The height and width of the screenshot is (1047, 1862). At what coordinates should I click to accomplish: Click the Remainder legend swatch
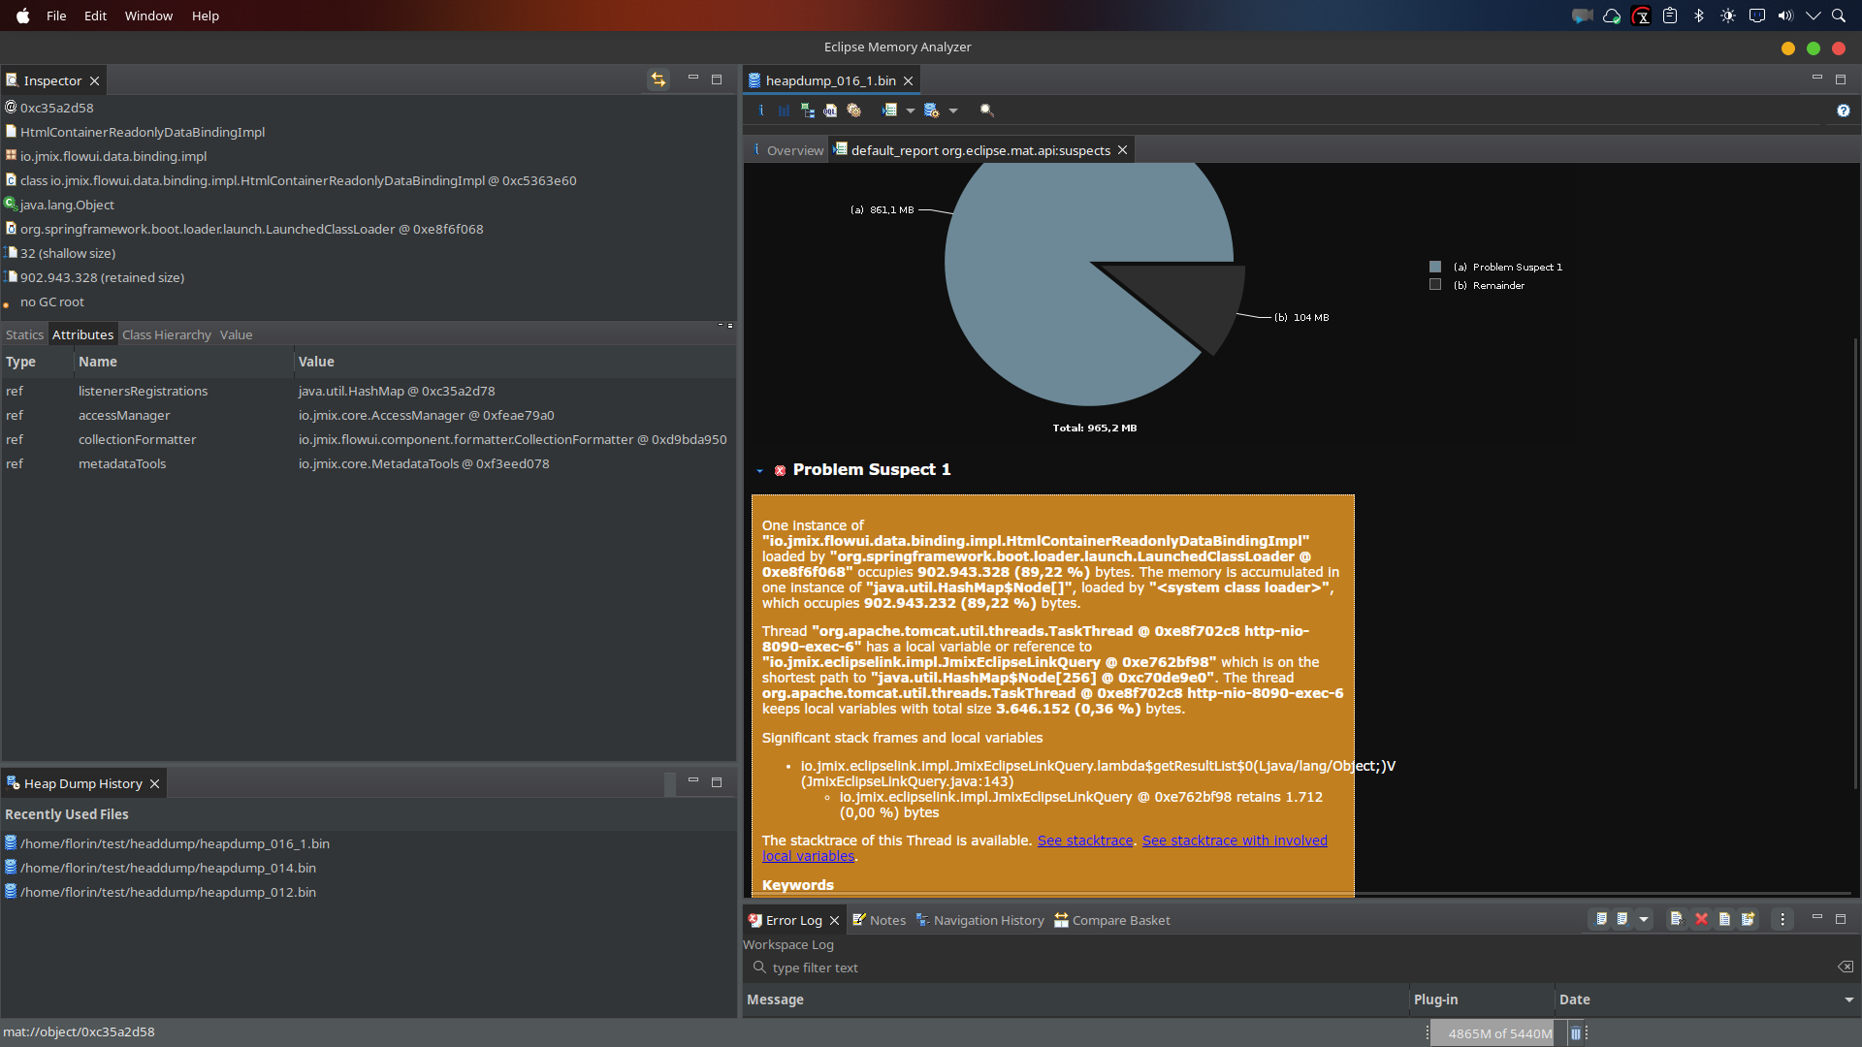(1435, 285)
